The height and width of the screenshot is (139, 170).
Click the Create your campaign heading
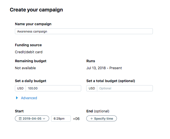click(x=36, y=10)
